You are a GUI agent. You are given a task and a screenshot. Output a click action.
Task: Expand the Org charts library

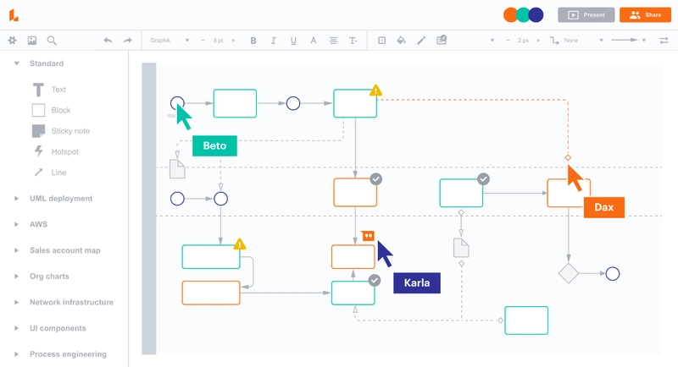tap(16, 276)
